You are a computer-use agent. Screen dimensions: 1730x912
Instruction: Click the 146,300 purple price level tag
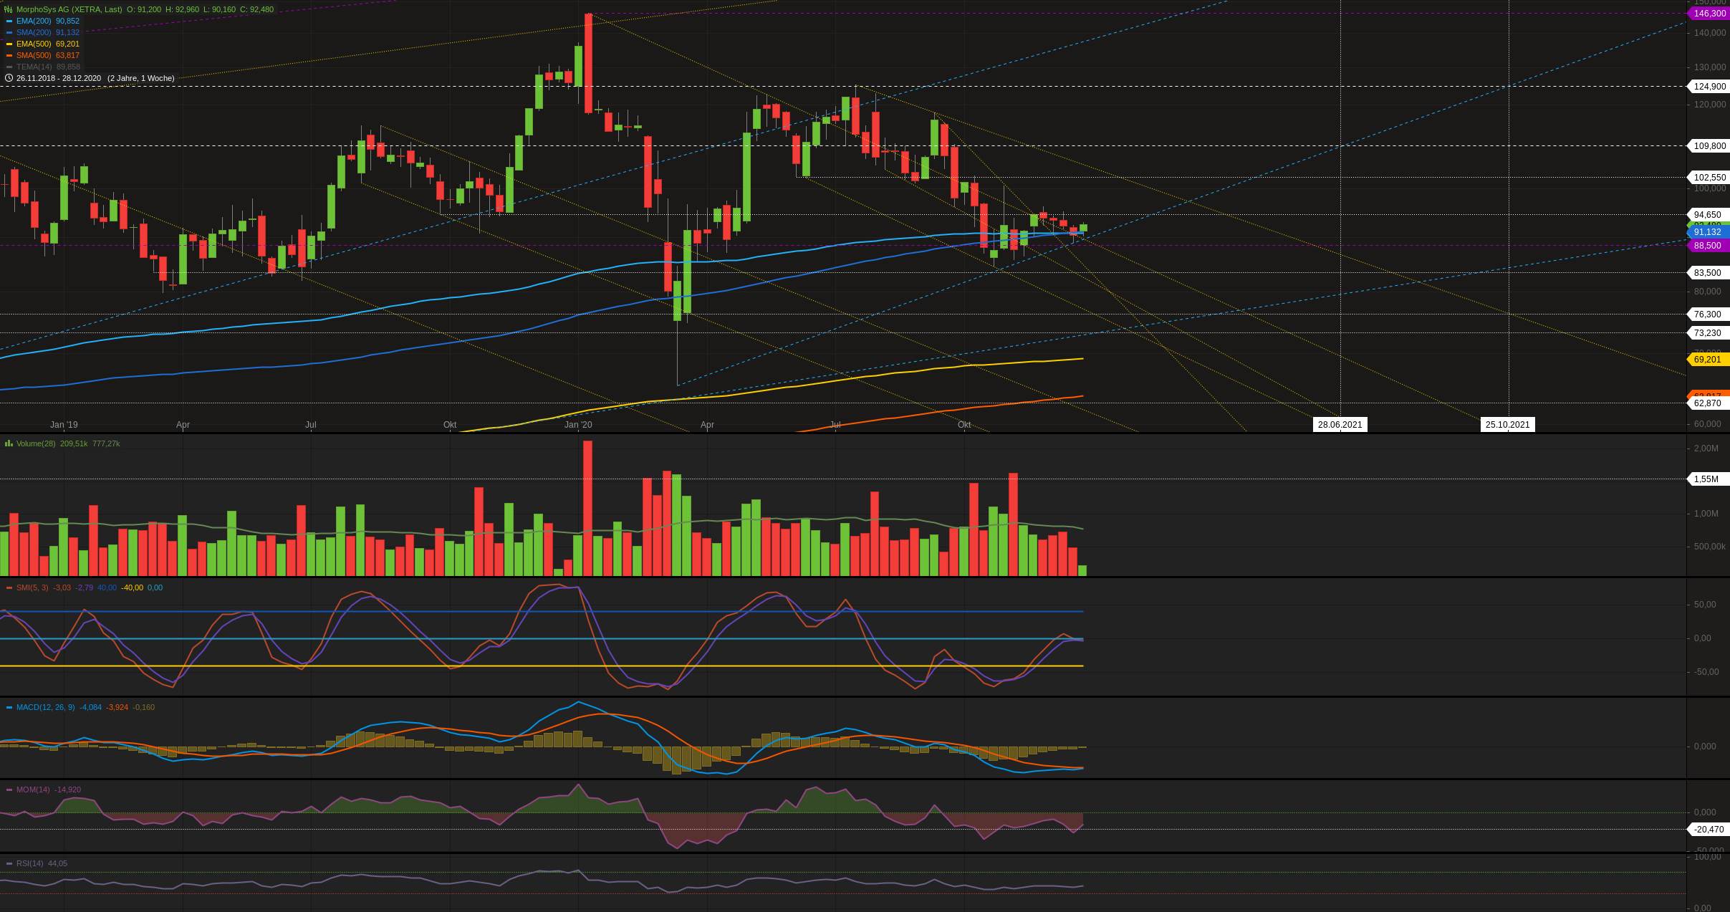tap(1709, 14)
